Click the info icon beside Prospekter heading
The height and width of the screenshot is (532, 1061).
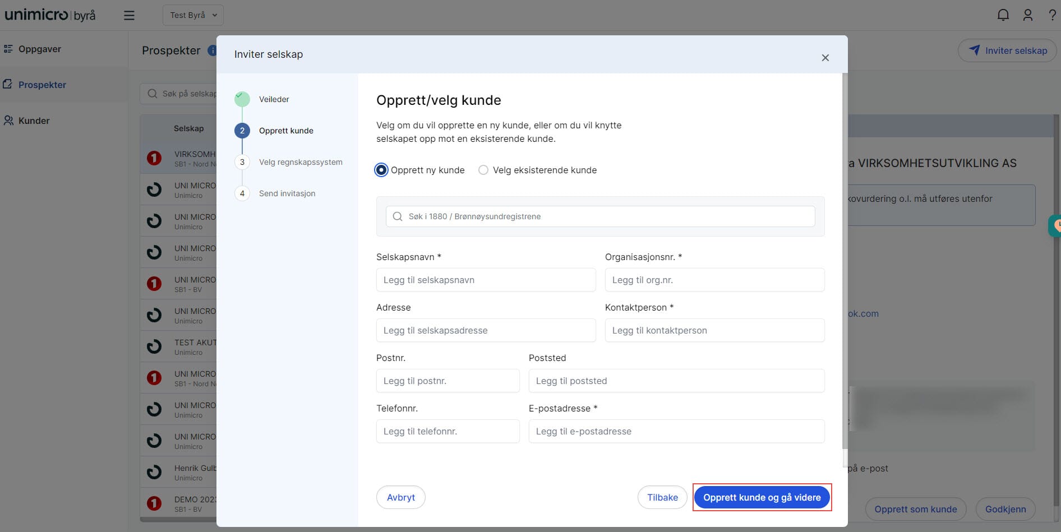click(x=212, y=50)
